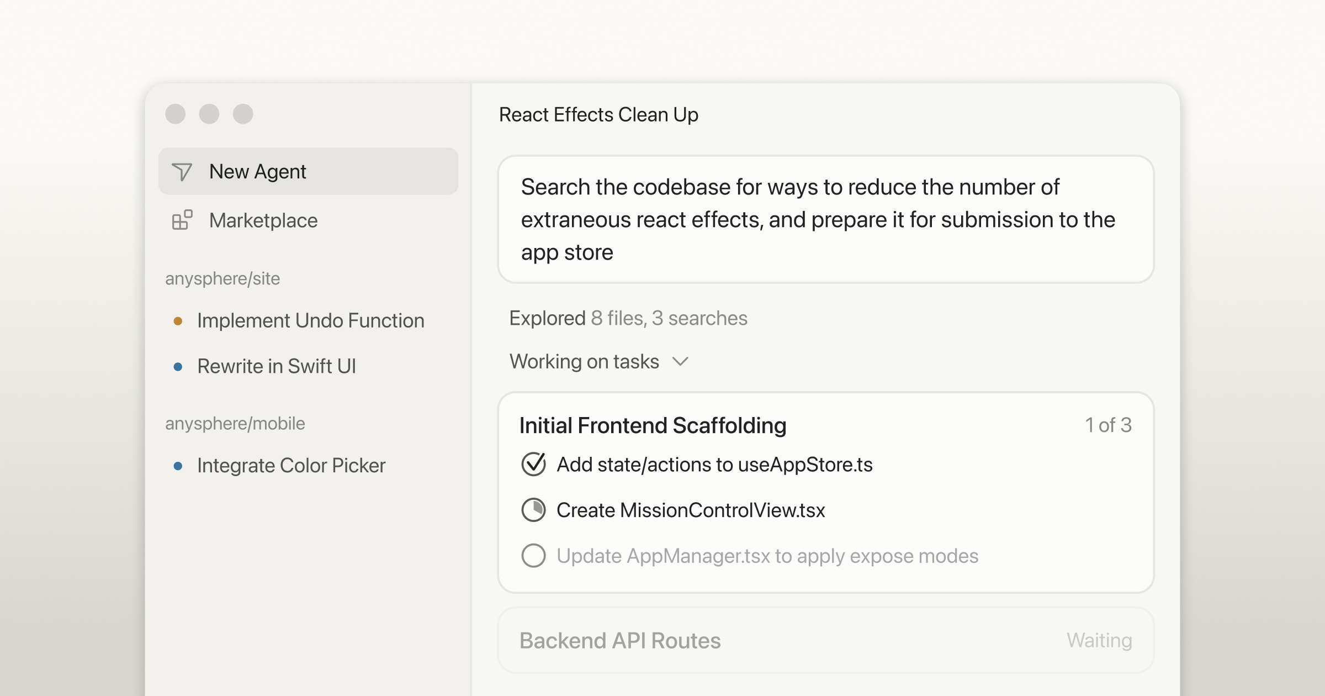Viewport: 1325px width, 696px height.
Task: Click the orange status dot beside Implement Undo Function
Action: coord(177,320)
